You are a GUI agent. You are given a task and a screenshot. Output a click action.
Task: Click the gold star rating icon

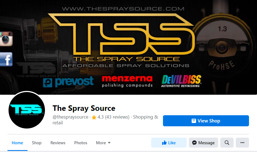(94, 117)
